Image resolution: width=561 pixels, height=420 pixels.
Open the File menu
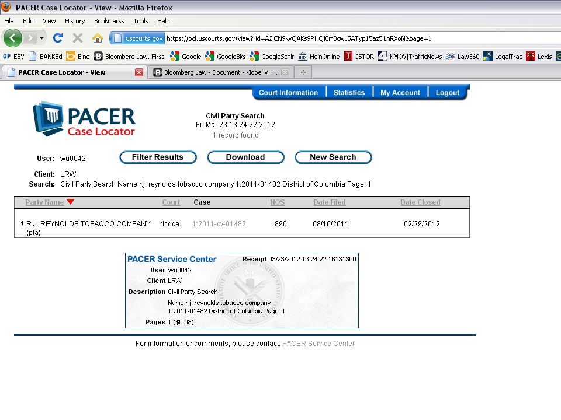(x=9, y=21)
